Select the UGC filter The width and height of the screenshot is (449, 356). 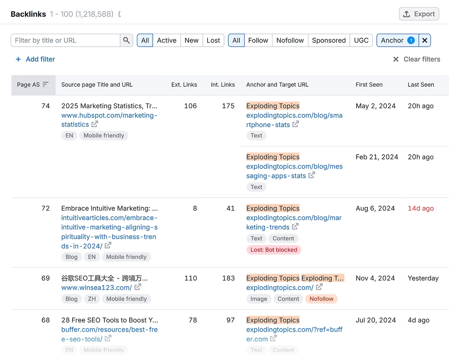tap(361, 40)
